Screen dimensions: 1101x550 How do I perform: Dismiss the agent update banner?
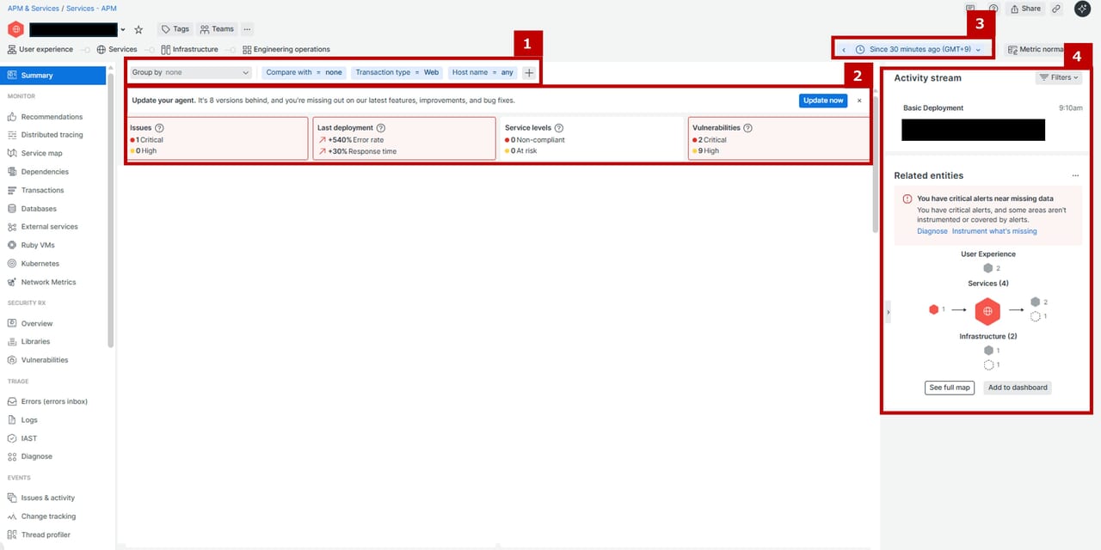pyautogui.click(x=858, y=101)
